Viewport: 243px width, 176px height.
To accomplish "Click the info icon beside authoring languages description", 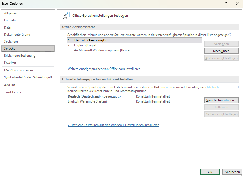I will point(237,87).
